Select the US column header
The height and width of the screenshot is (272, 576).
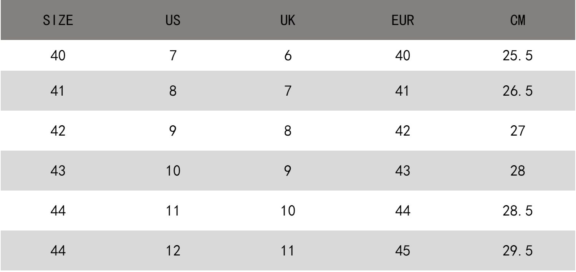[x=173, y=20]
